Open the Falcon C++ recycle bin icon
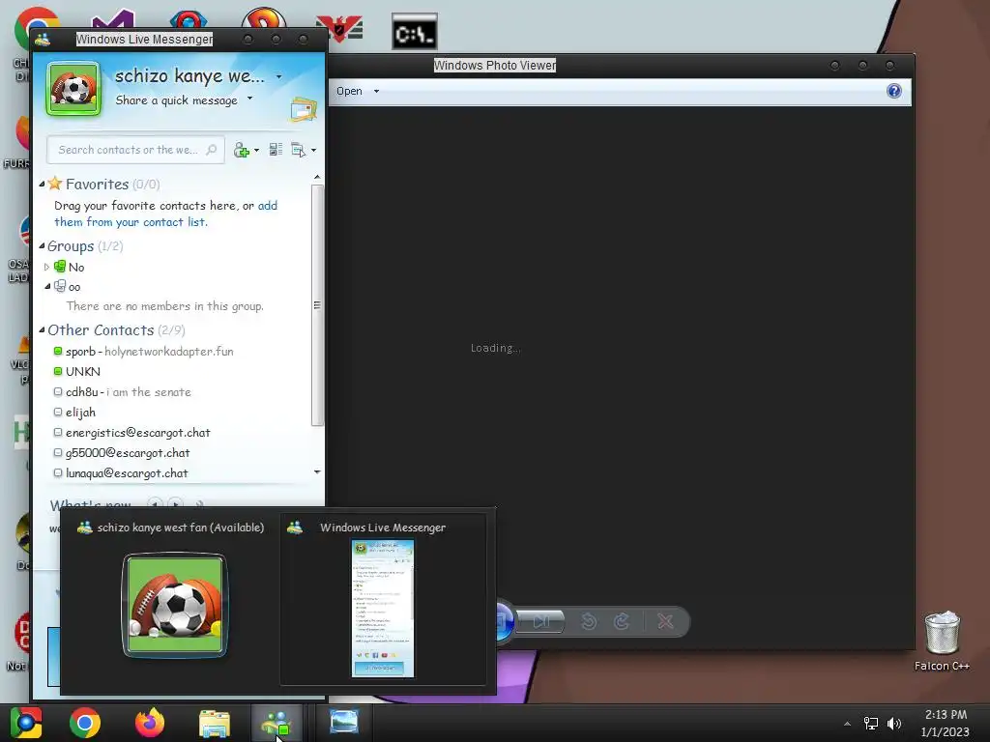 [x=942, y=632]
